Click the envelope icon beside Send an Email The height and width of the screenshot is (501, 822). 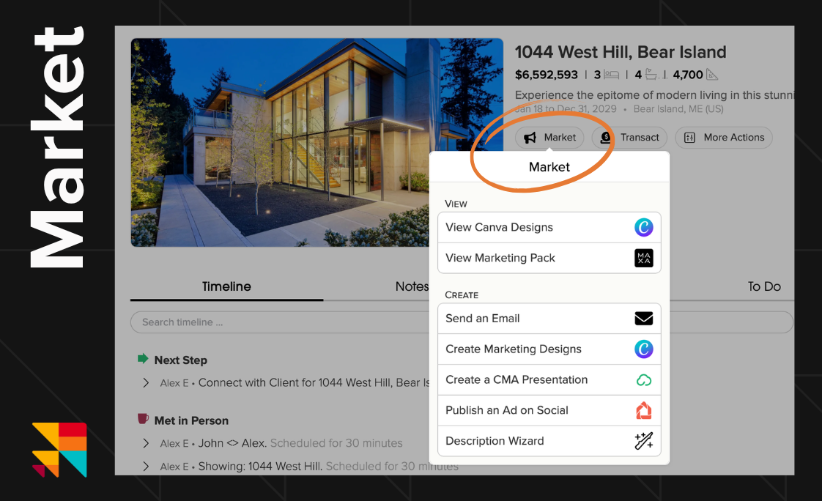643,319
